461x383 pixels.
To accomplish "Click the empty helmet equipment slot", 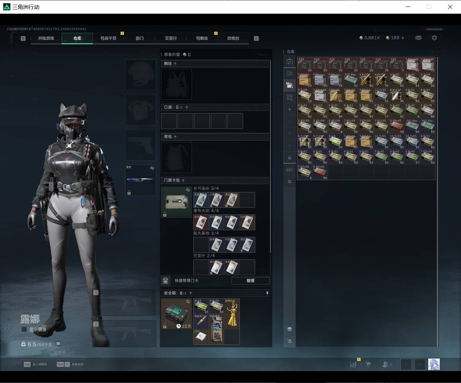I will [x=140, y=75].
